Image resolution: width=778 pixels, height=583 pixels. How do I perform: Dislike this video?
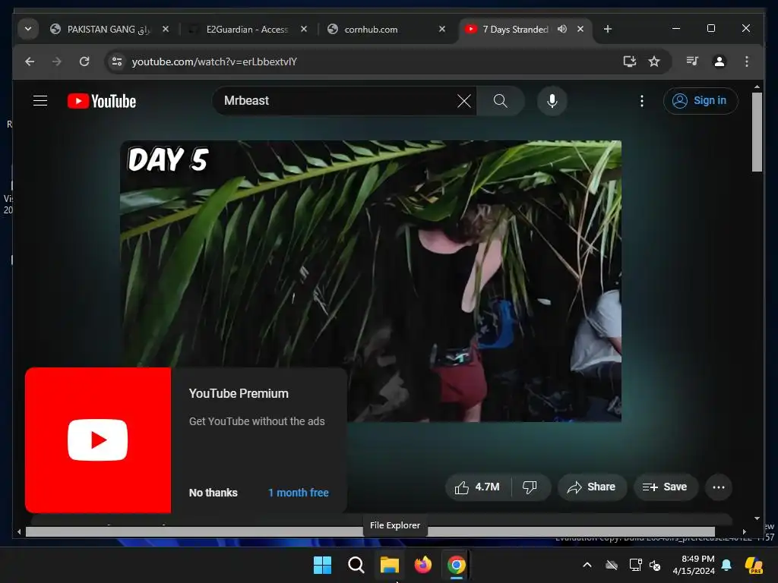tap(530, 487)
